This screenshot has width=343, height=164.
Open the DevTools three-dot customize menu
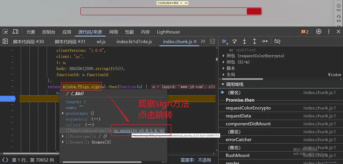[x=329, y=32]
